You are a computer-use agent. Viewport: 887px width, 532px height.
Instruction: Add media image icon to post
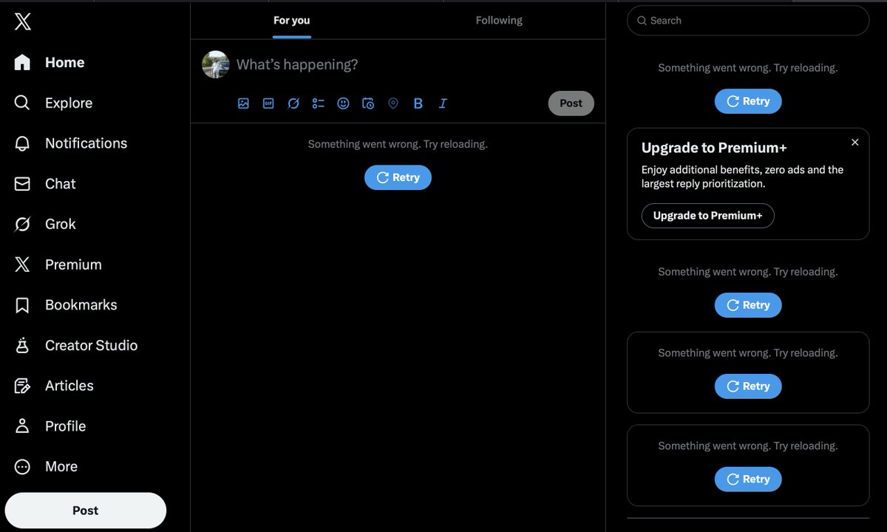[x=243, y=103]
